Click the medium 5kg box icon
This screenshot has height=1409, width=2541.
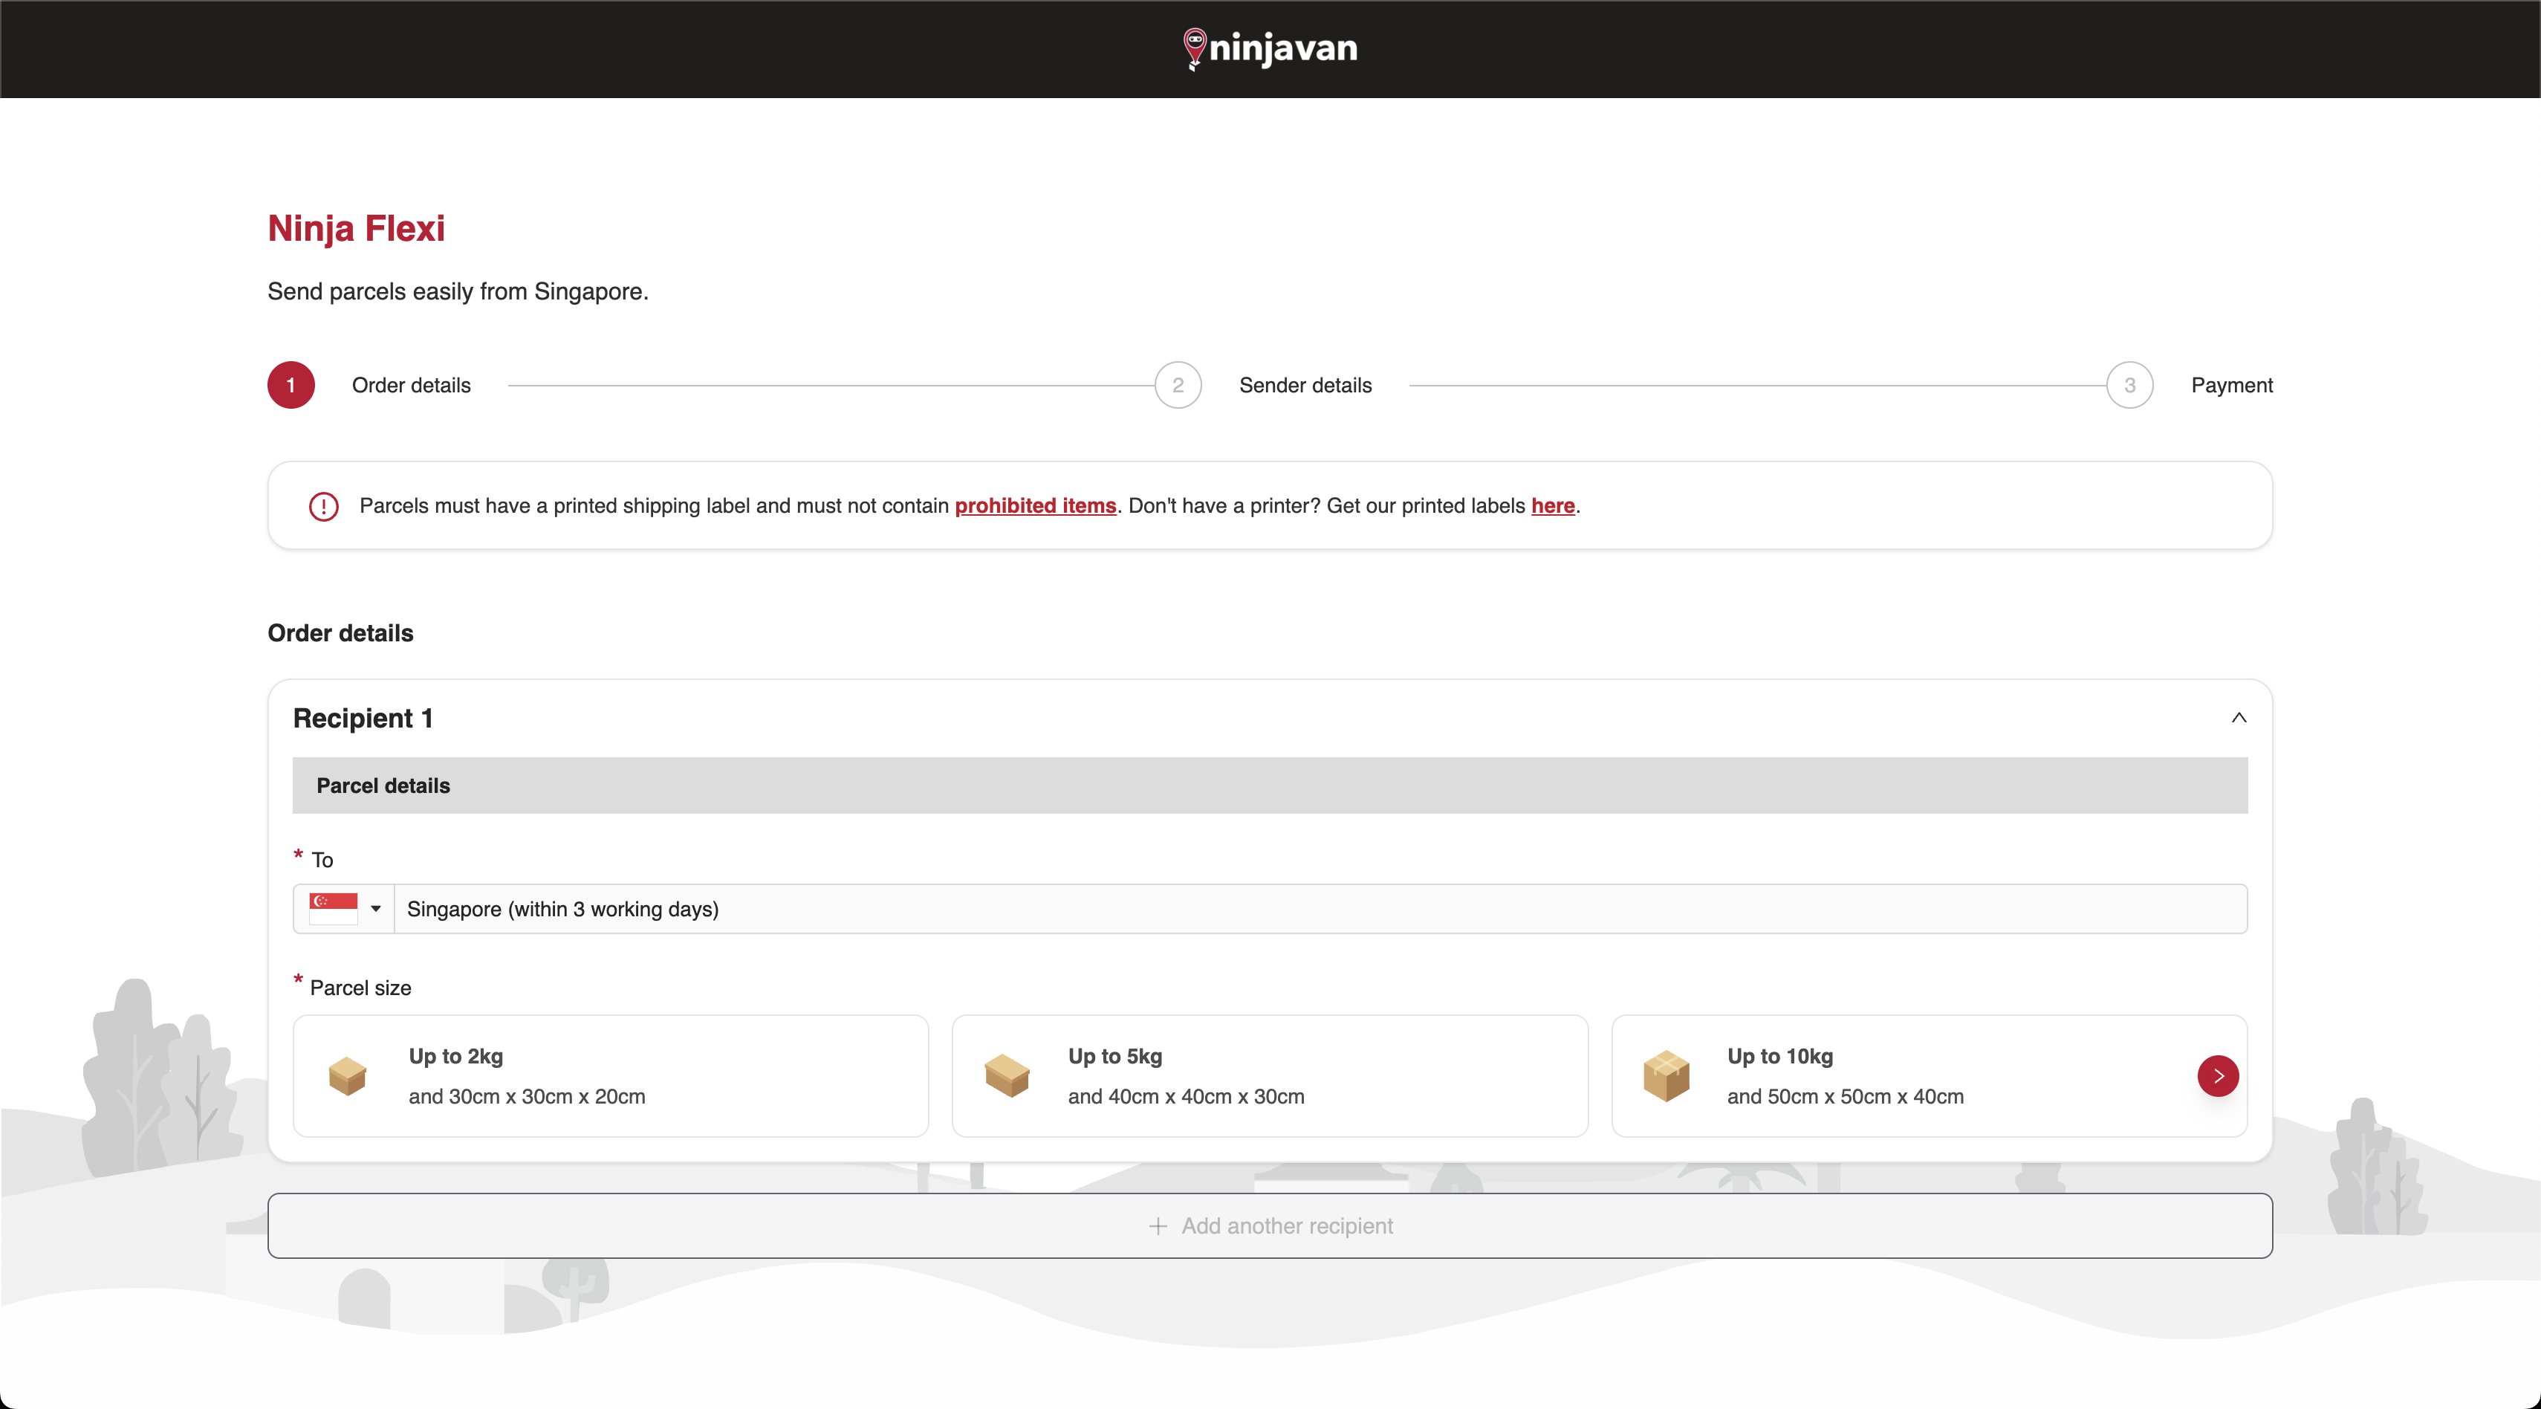coord(1006,1075)
